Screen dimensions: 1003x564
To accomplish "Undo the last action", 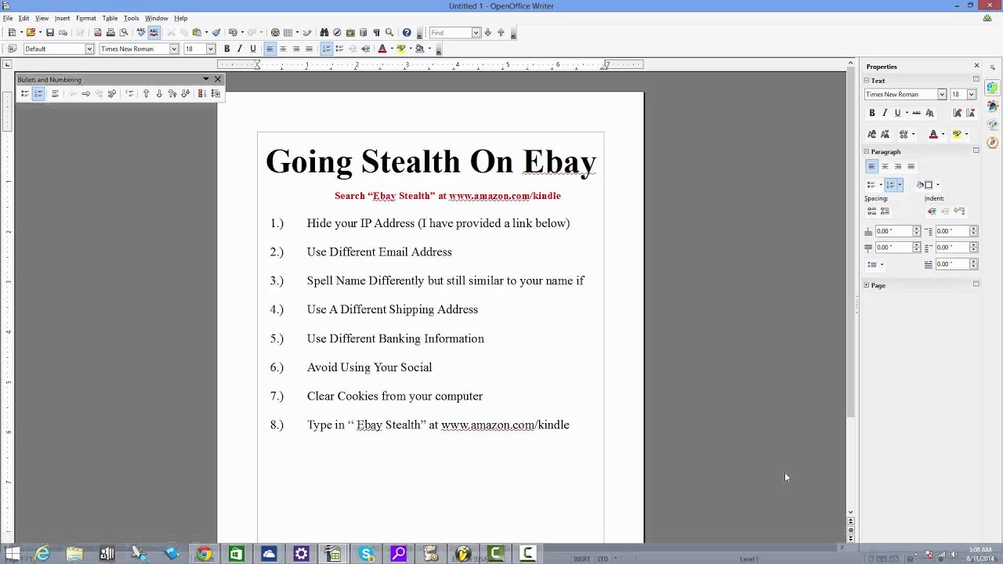I will pyautogui.click(x=233, y=33).
